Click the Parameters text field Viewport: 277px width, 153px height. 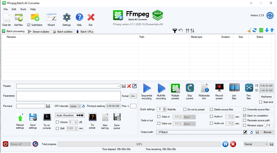[68, 96]
